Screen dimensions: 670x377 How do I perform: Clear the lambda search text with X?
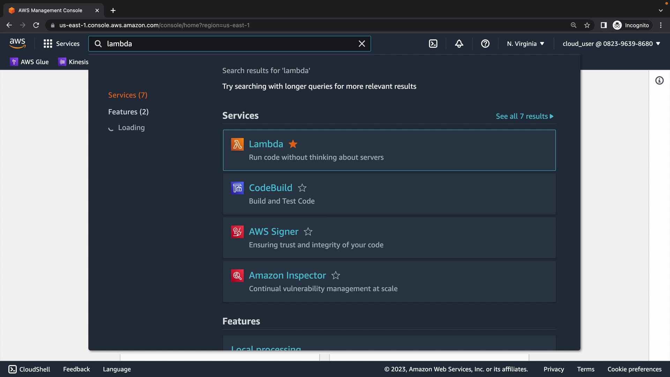(362, 44)
